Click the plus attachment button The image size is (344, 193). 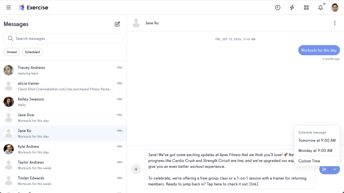136,169
